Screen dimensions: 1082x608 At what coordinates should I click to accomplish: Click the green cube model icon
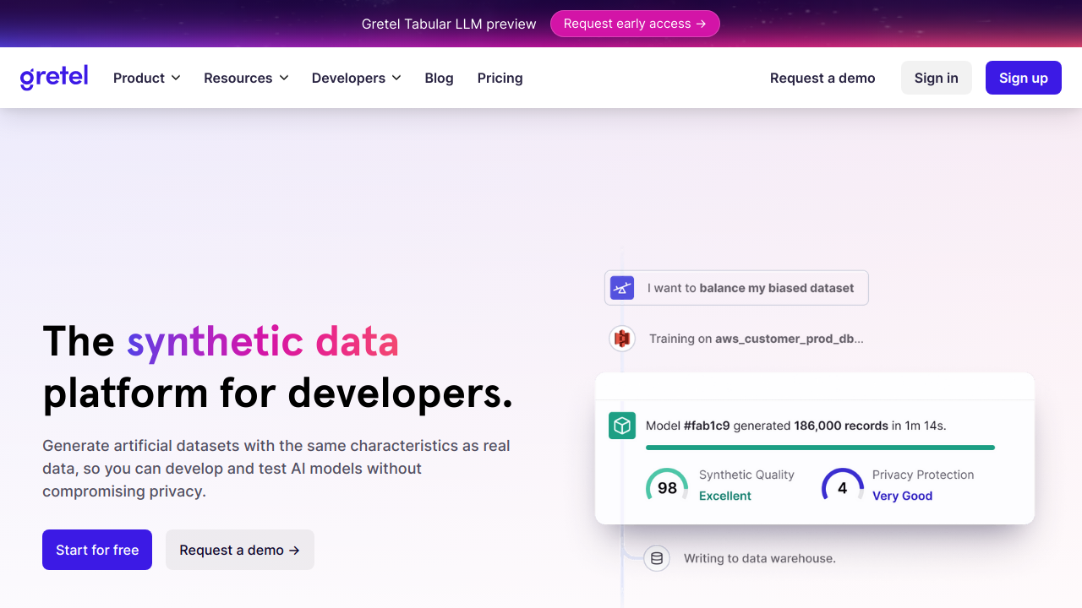pos(622,426)
